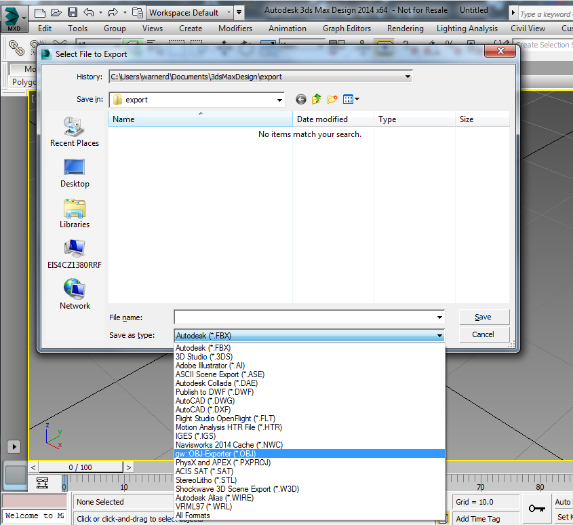The height and width of the screenshot is (525, 573).
Task: Enable Auto Key animation mode
Action: [562, 501]
